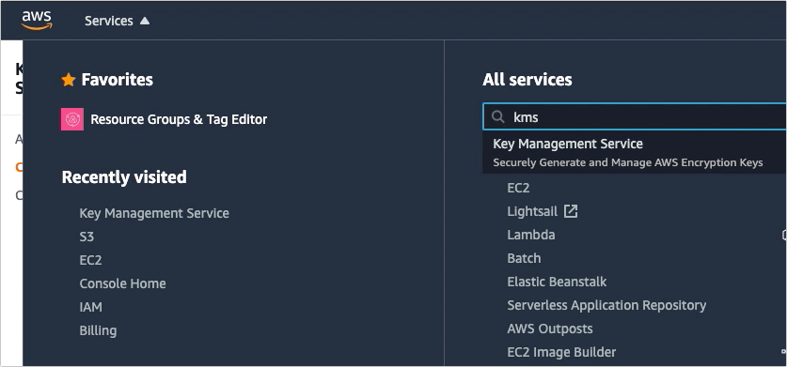The height and width of the screenshot is (367, 787).
Task: Collapse the Services menu arrow
Action: click(x=145, y=21)
